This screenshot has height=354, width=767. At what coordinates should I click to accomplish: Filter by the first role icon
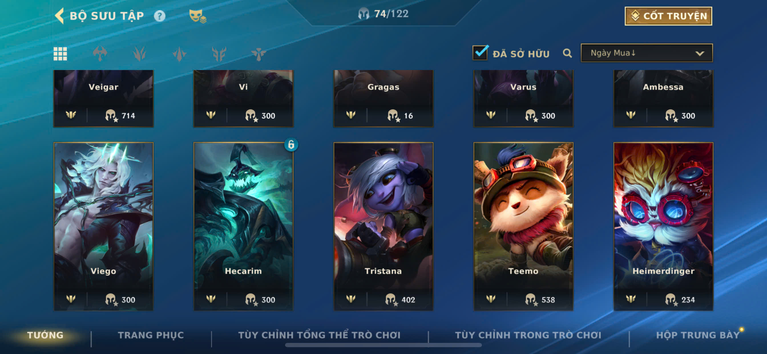coord(100,54)
